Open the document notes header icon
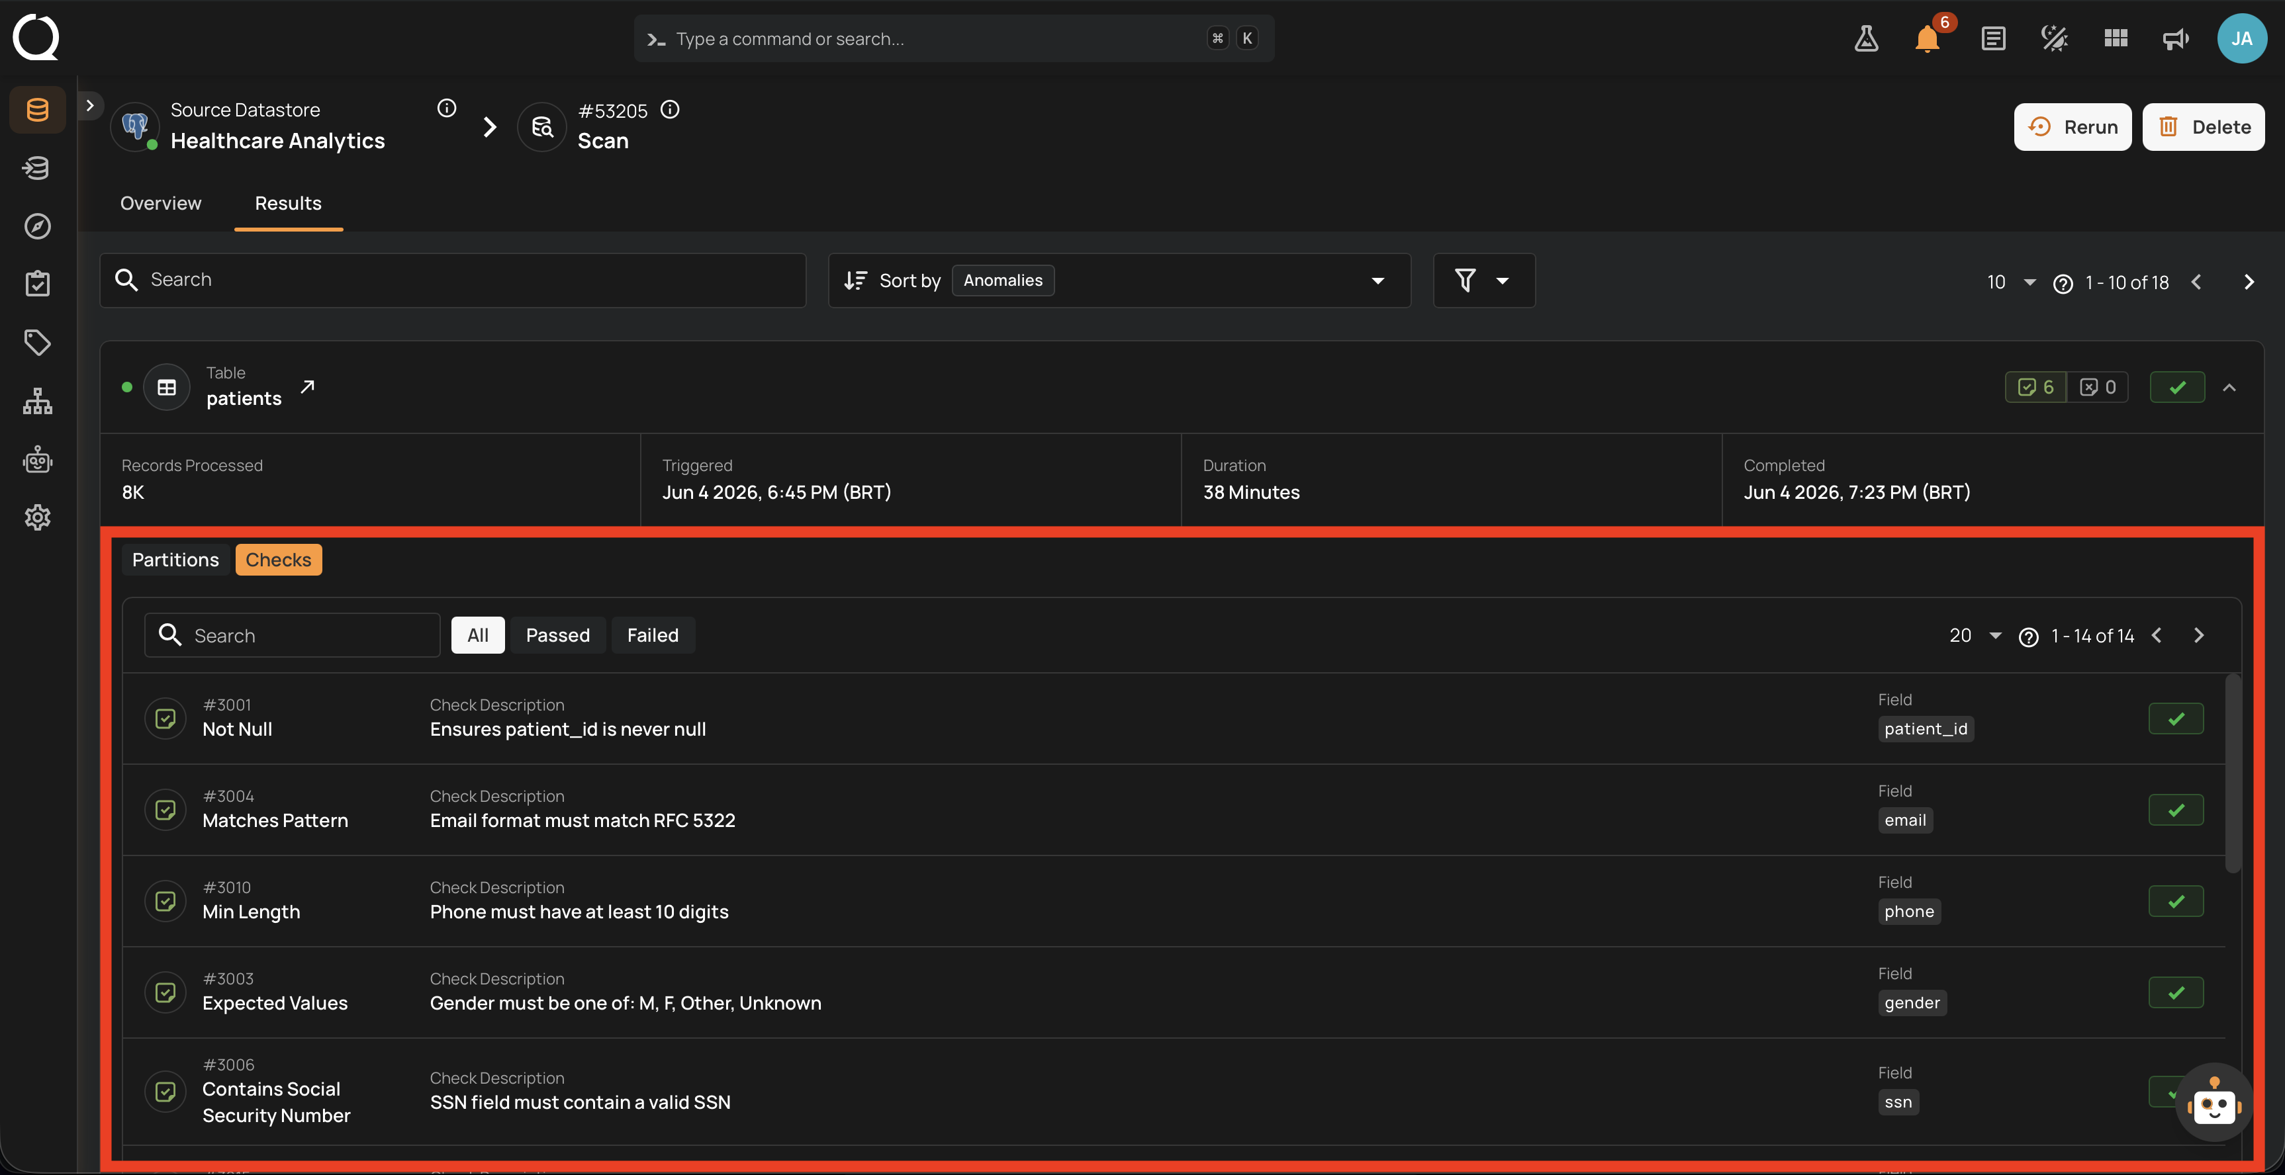Viewport: 2285px width, 1175px height. 1993,38
